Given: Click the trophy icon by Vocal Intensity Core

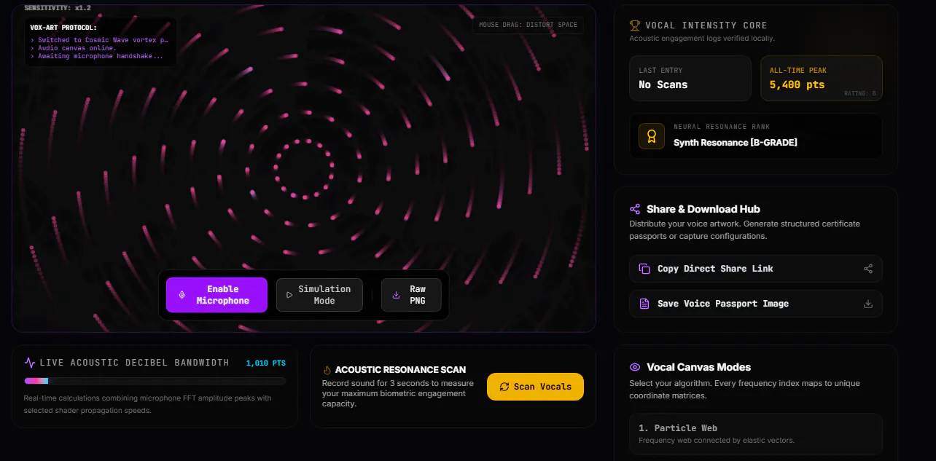Looking at the screenshot, I should [x=635, y=25].
